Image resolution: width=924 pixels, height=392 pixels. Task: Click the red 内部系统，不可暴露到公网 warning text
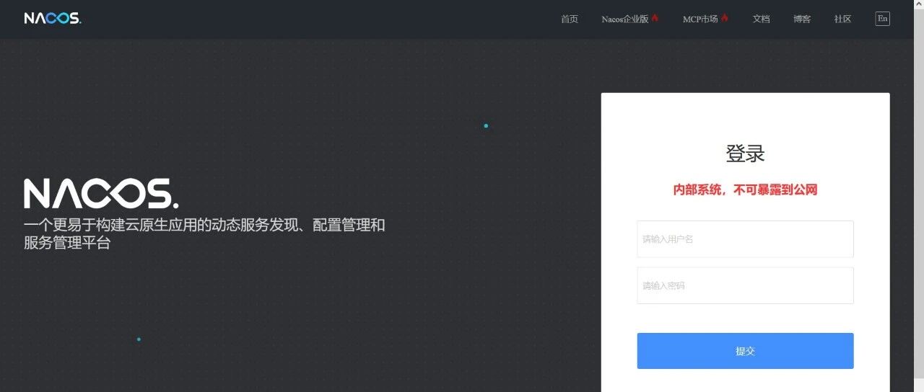pos(745,190)
